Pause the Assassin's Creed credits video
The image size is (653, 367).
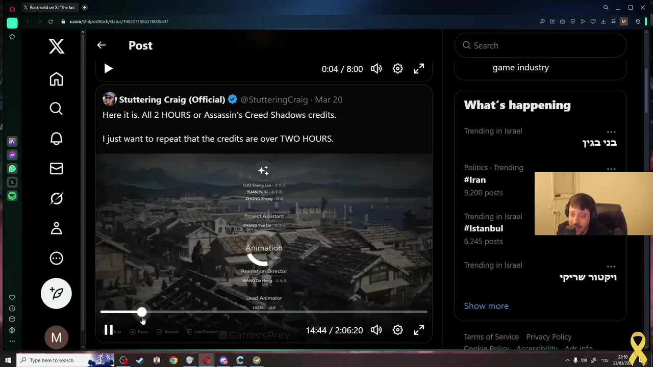pos(108,330)
